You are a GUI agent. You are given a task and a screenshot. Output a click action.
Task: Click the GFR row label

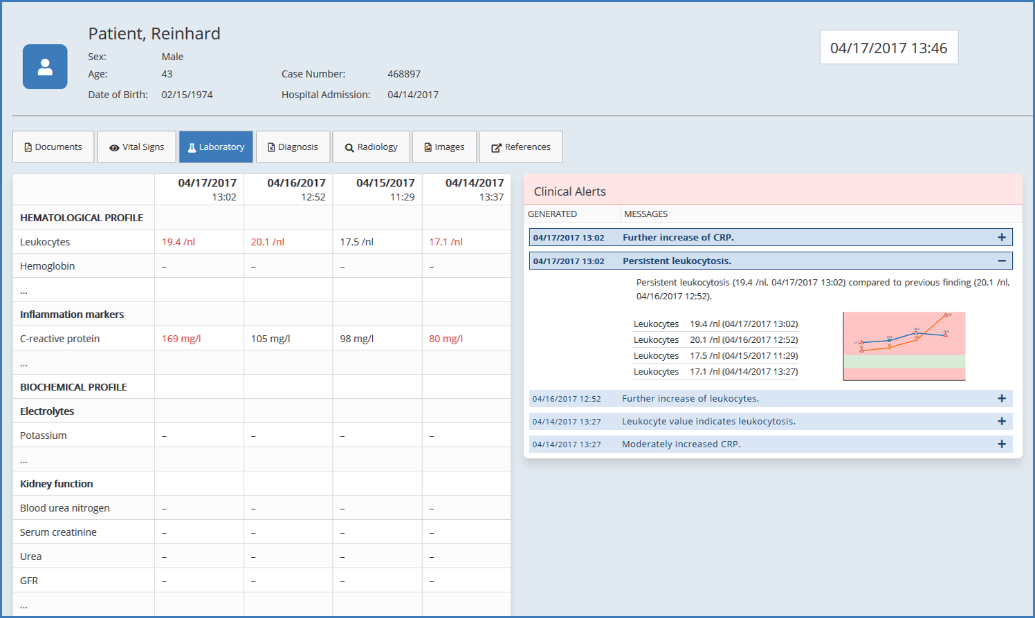[x=29, y=581]
